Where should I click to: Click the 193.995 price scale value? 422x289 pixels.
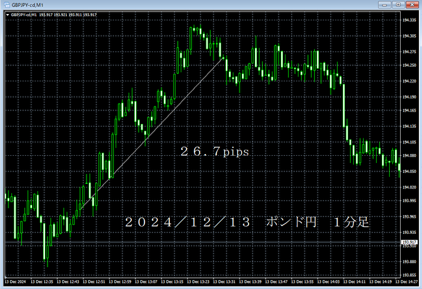[x=409, y=201]
